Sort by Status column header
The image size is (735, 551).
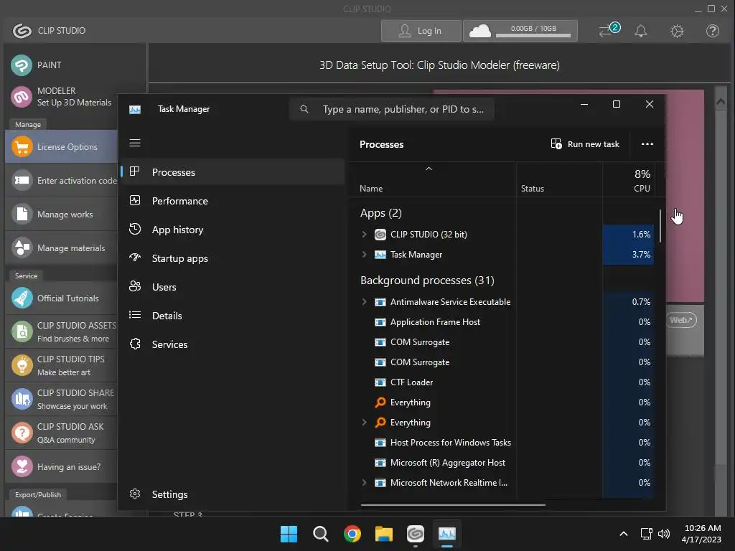coord(533,189)
